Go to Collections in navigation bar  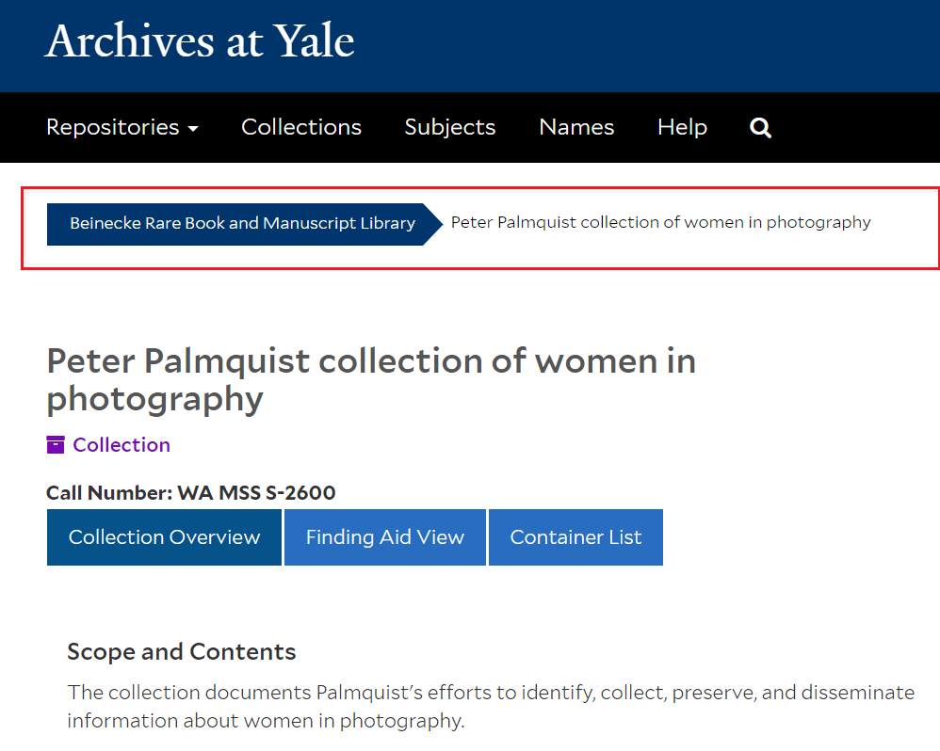point(301,127)
